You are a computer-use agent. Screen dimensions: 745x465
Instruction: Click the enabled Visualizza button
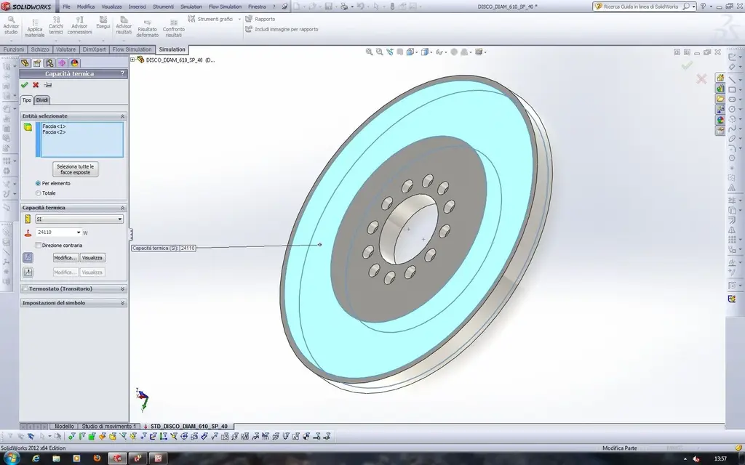92,258
